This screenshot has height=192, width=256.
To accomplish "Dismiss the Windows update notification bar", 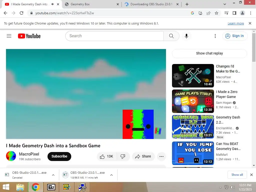I will coord(250,23).
